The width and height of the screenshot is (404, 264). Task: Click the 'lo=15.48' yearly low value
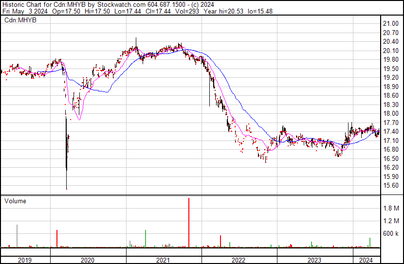pos(260,11)
